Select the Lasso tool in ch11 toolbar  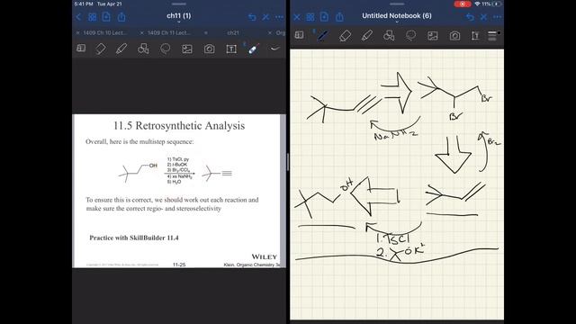click(166, 49)
